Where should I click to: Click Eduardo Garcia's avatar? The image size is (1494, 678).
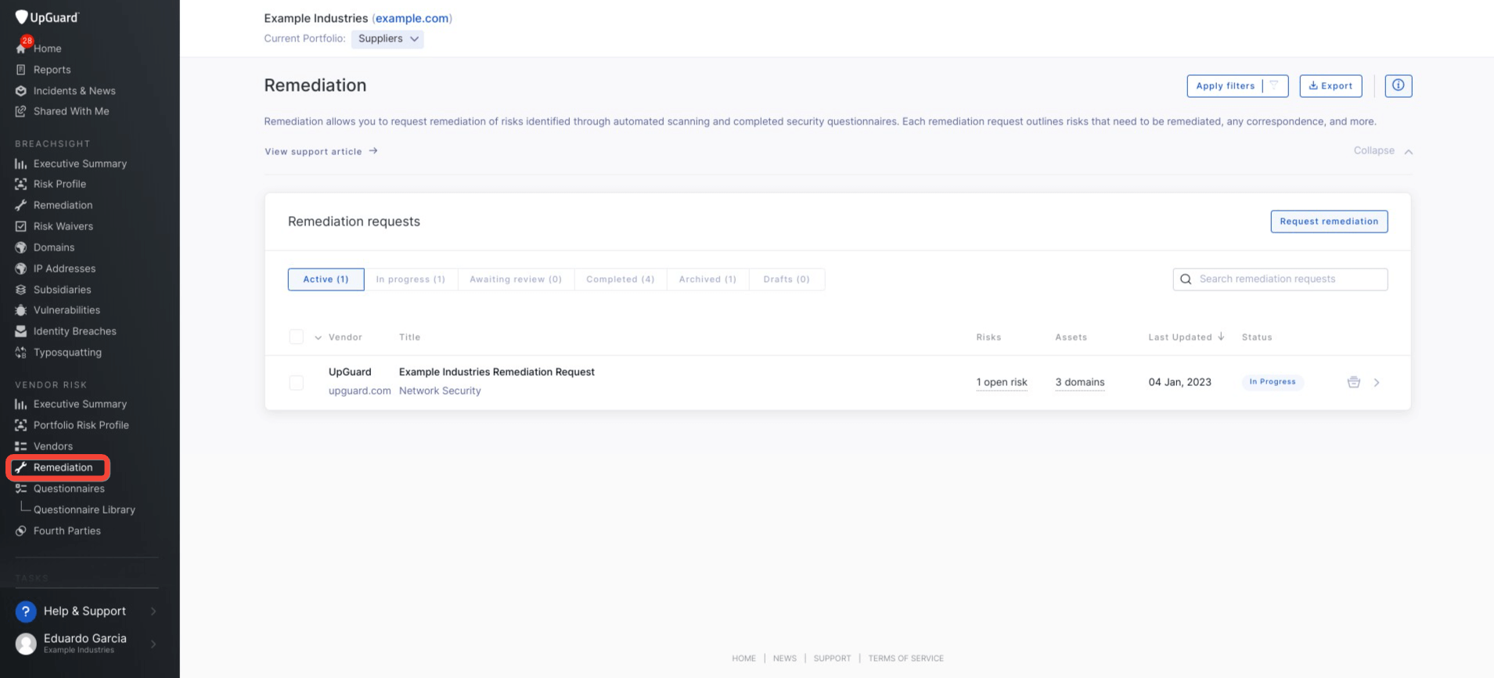pos(26,644)
